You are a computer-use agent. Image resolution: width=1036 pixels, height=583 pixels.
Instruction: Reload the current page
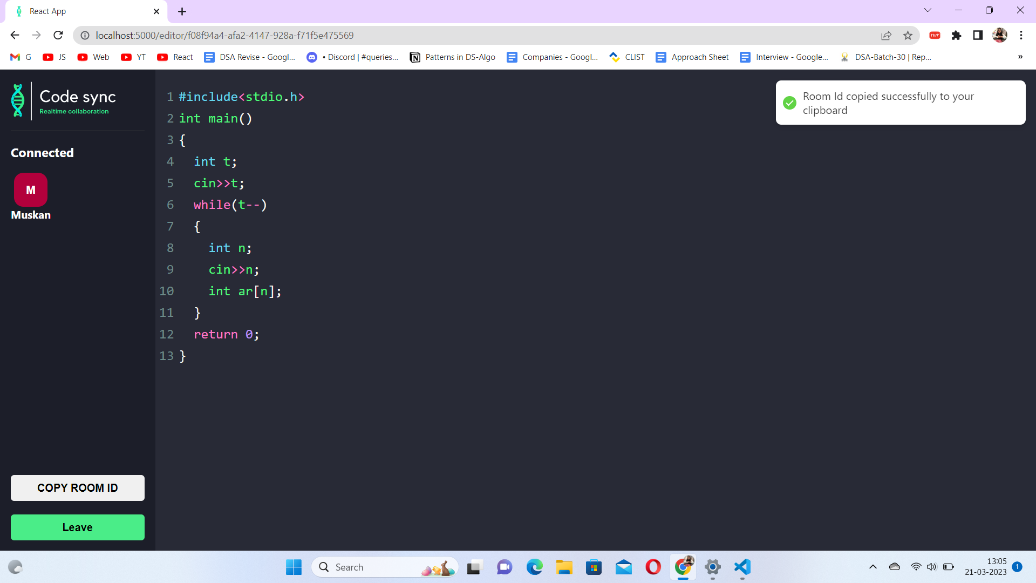[58, 35]
